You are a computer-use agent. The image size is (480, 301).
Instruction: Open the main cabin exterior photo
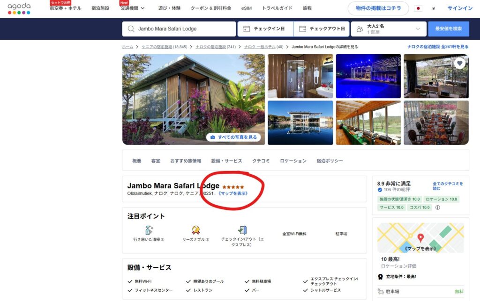coord(194,99)
